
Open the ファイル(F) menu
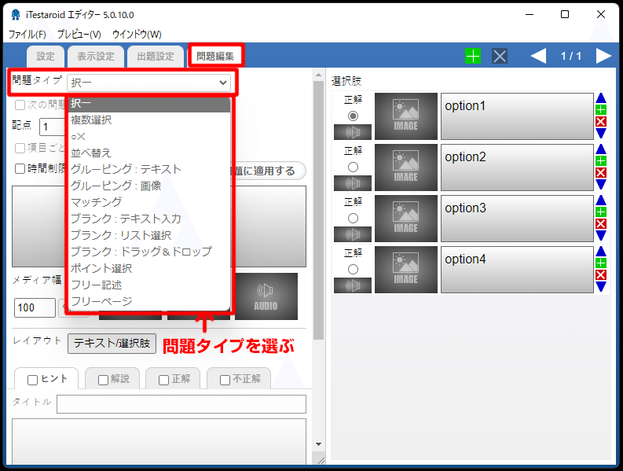click(x=27, y=35)
